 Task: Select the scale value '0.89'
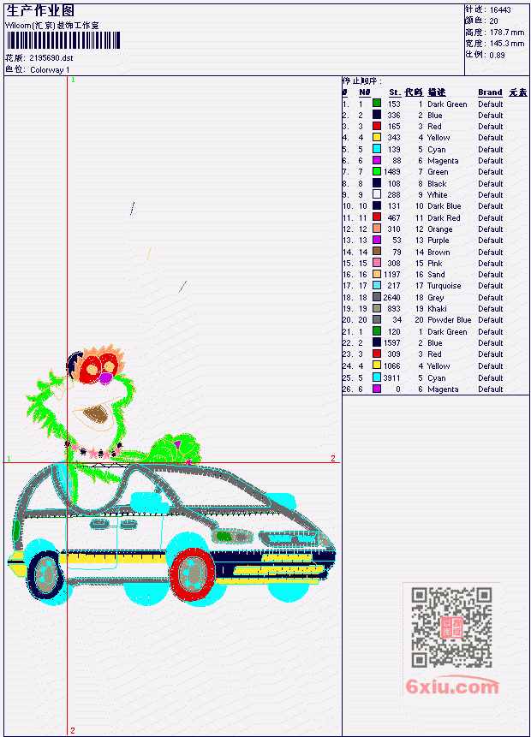[497, 55]
